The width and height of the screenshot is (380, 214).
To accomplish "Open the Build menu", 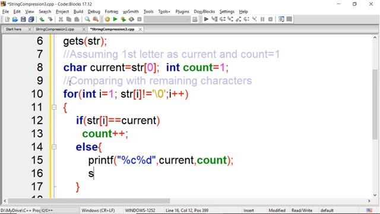I will (x=78, y=11).
